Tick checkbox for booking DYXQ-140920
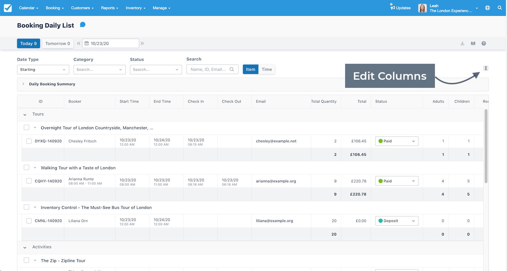507x271 pixels. pos(29,141)
